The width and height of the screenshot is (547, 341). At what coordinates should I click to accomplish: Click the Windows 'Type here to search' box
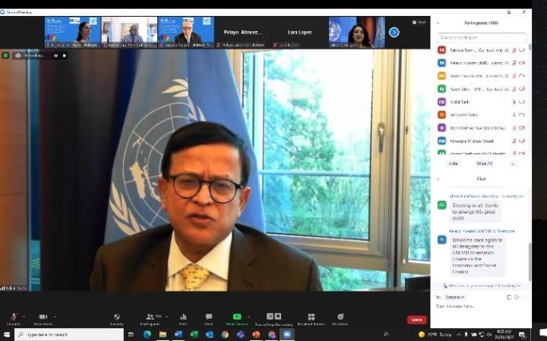point(68,334)
